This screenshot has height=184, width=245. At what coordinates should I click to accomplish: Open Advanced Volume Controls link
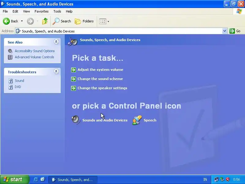click(34, 57)
